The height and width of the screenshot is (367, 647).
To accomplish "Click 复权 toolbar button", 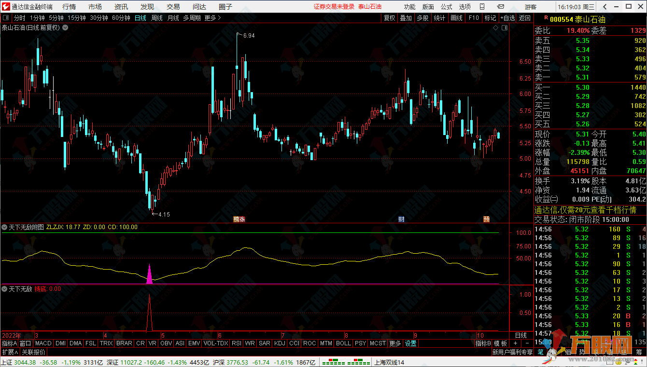I will point(389,18).
